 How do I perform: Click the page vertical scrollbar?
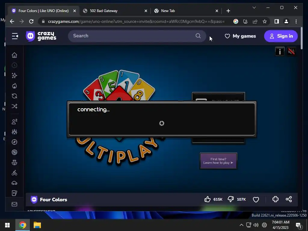301,38
